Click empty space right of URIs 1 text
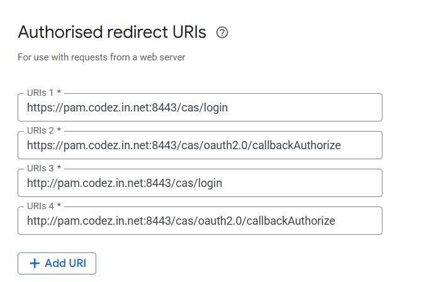 pyautogui.click(x=302, y=108)
